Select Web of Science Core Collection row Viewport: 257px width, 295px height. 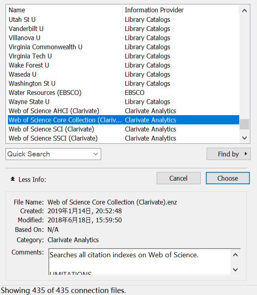123,120
